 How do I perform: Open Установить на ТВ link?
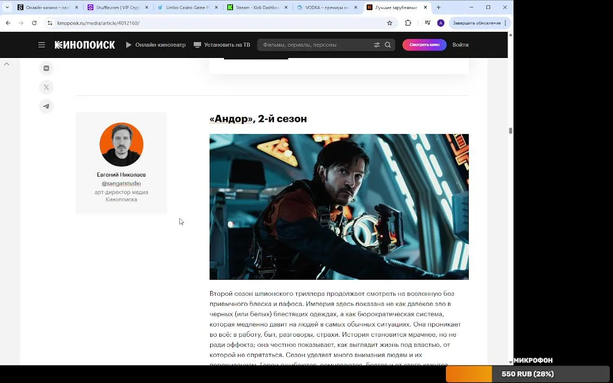click(222, 45)
